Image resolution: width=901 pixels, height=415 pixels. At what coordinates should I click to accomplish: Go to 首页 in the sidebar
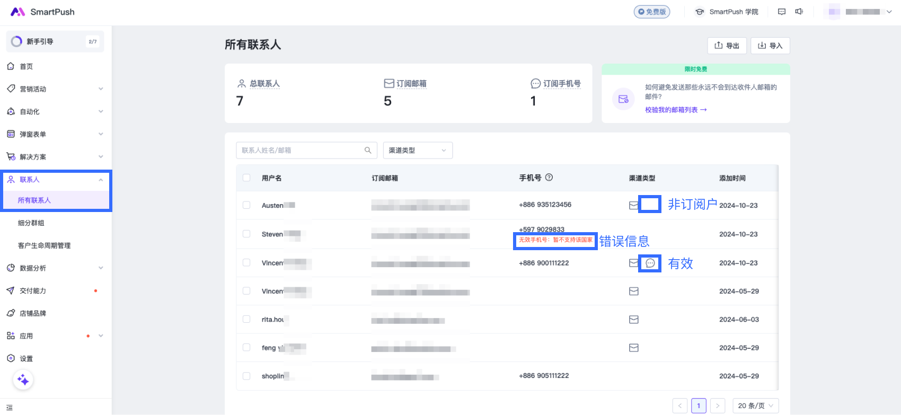(x=26, y=66)
